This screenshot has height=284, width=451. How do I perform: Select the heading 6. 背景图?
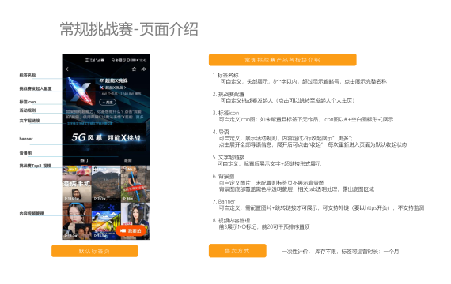(x=223, y=177)
